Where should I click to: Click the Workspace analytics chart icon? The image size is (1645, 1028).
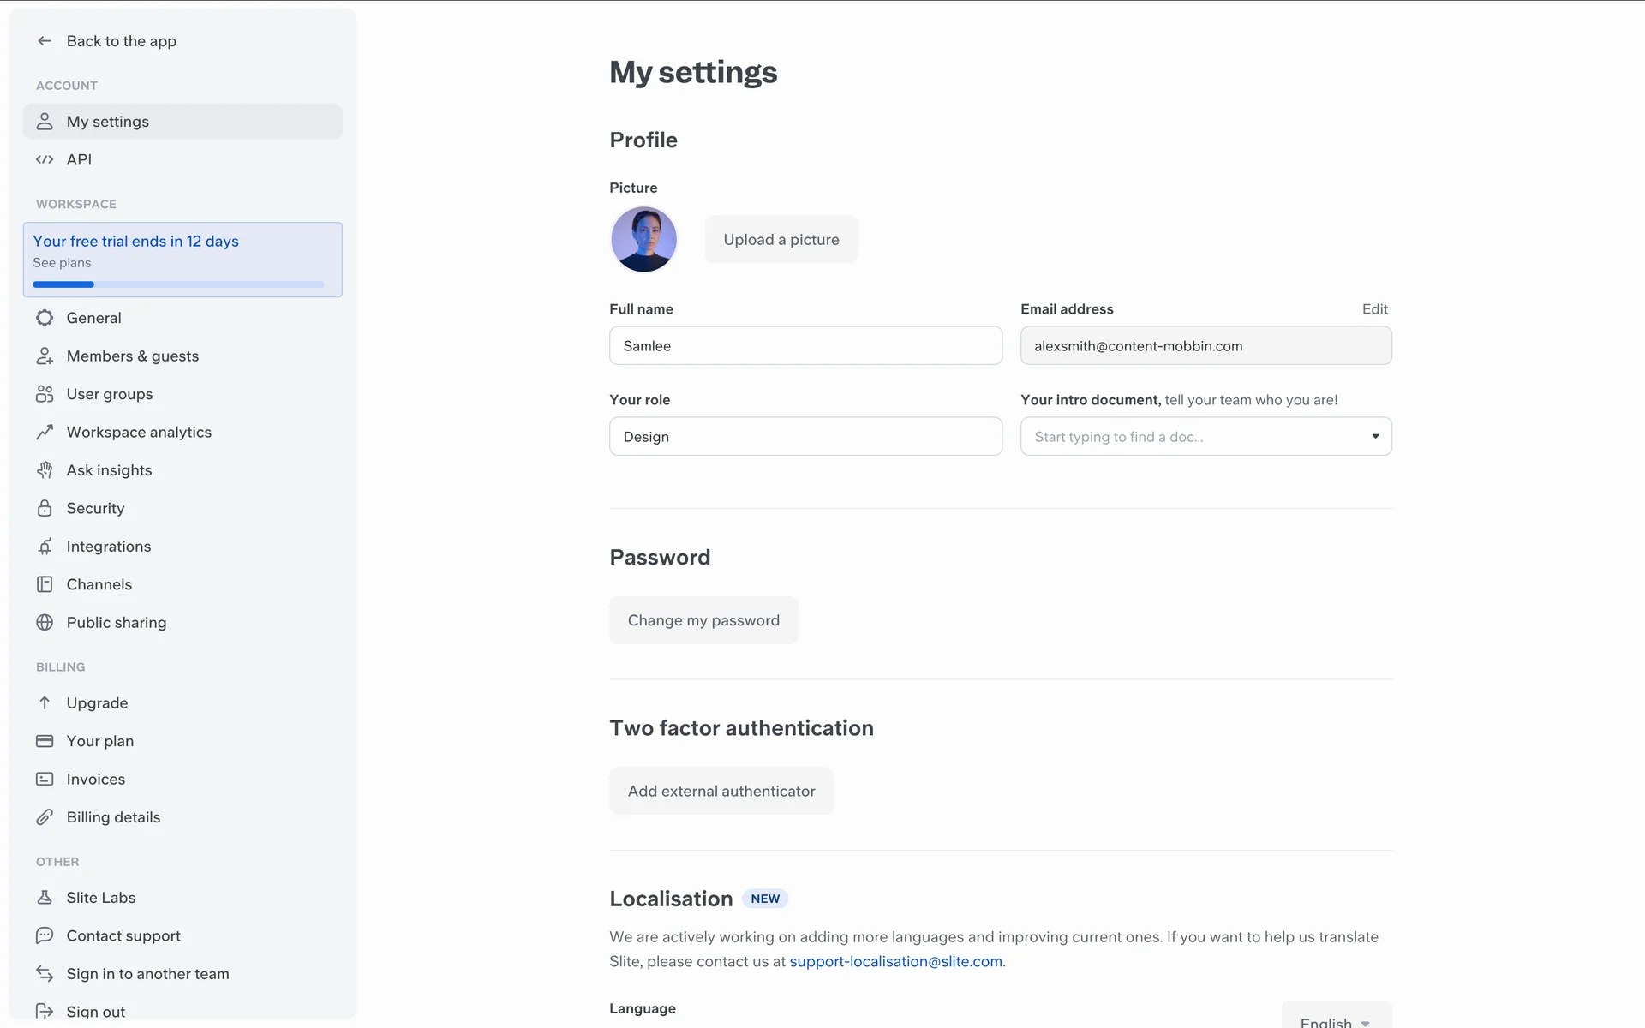(45, 432)
